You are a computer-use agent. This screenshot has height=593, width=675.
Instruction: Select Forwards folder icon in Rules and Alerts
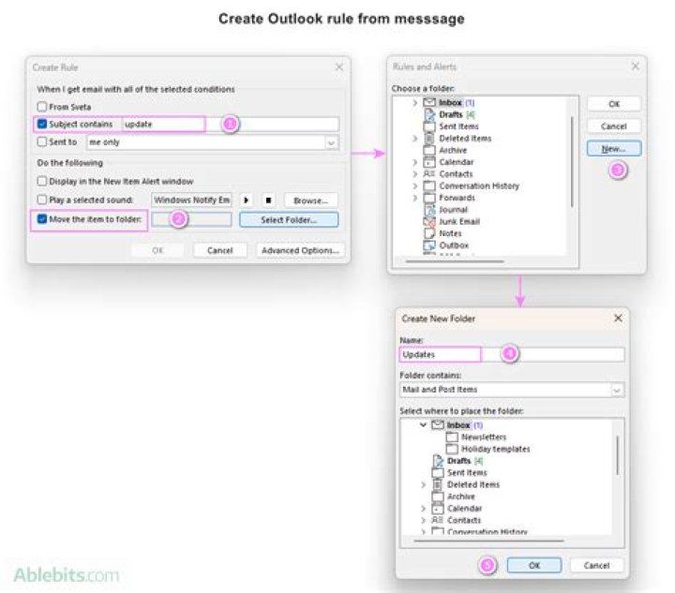click(x=429, y=198)
